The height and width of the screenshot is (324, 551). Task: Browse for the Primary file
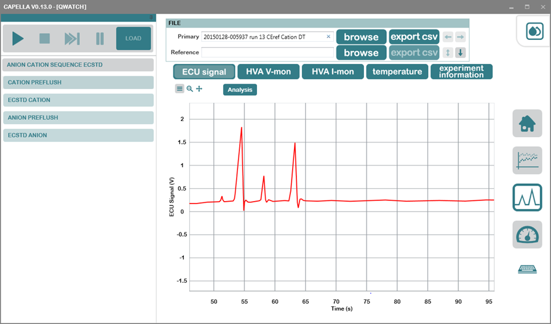(x=361, y=37)
